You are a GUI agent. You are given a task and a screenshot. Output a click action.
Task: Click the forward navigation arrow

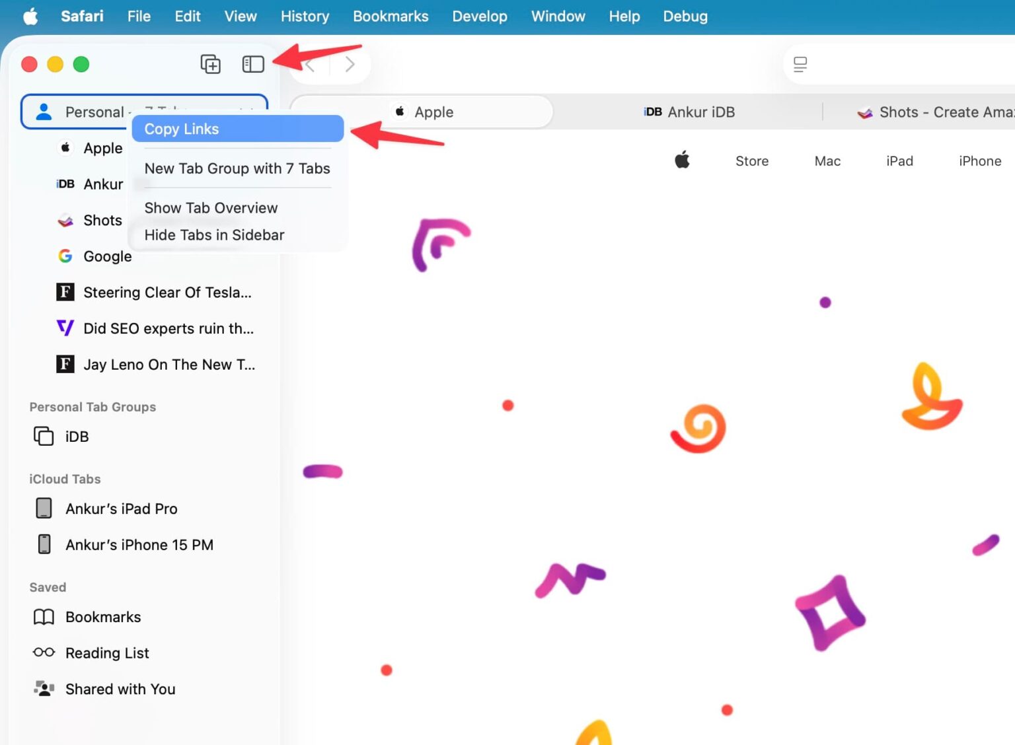(350, 64)
